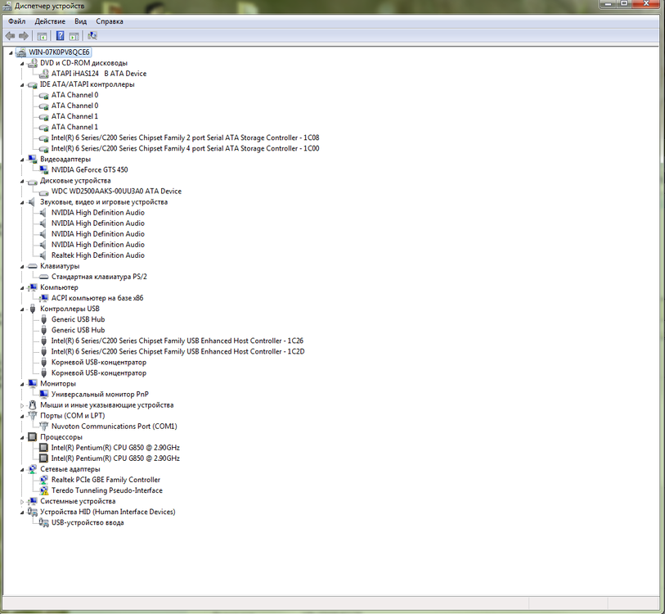Expand the Мыши и иные указывающие устройства node
This screenshot has height=614, width=665.
(22, 405)
